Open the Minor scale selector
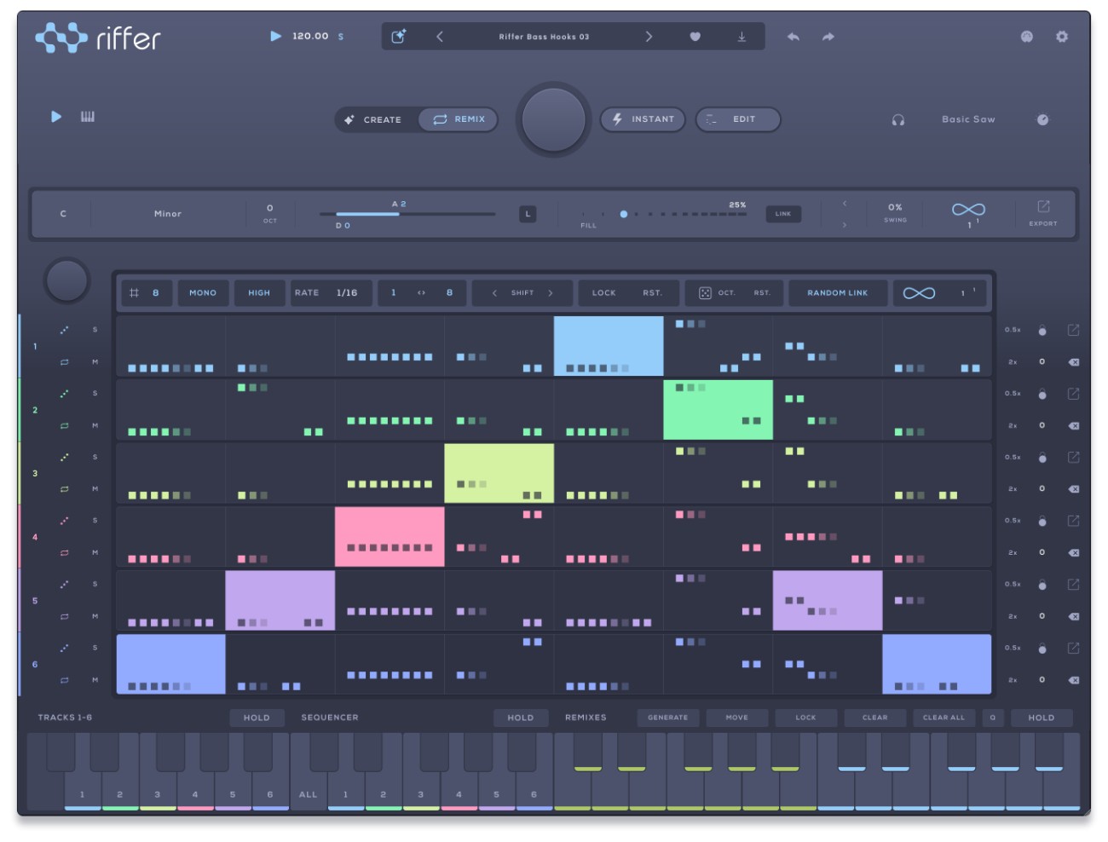The image size is (1108, 842). [168, 214]
